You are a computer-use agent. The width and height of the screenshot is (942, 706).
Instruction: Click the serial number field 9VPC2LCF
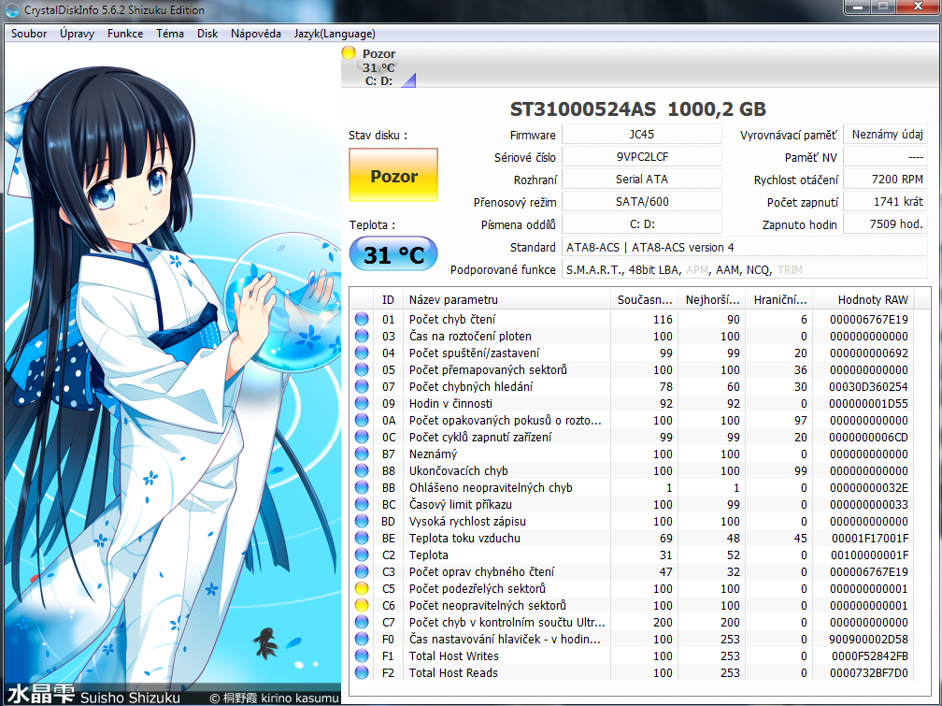click(x=642, y=157)
